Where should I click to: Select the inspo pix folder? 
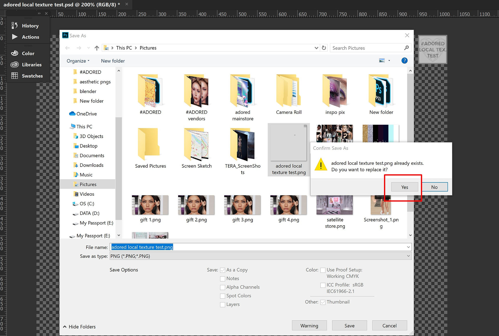point(335,94)
